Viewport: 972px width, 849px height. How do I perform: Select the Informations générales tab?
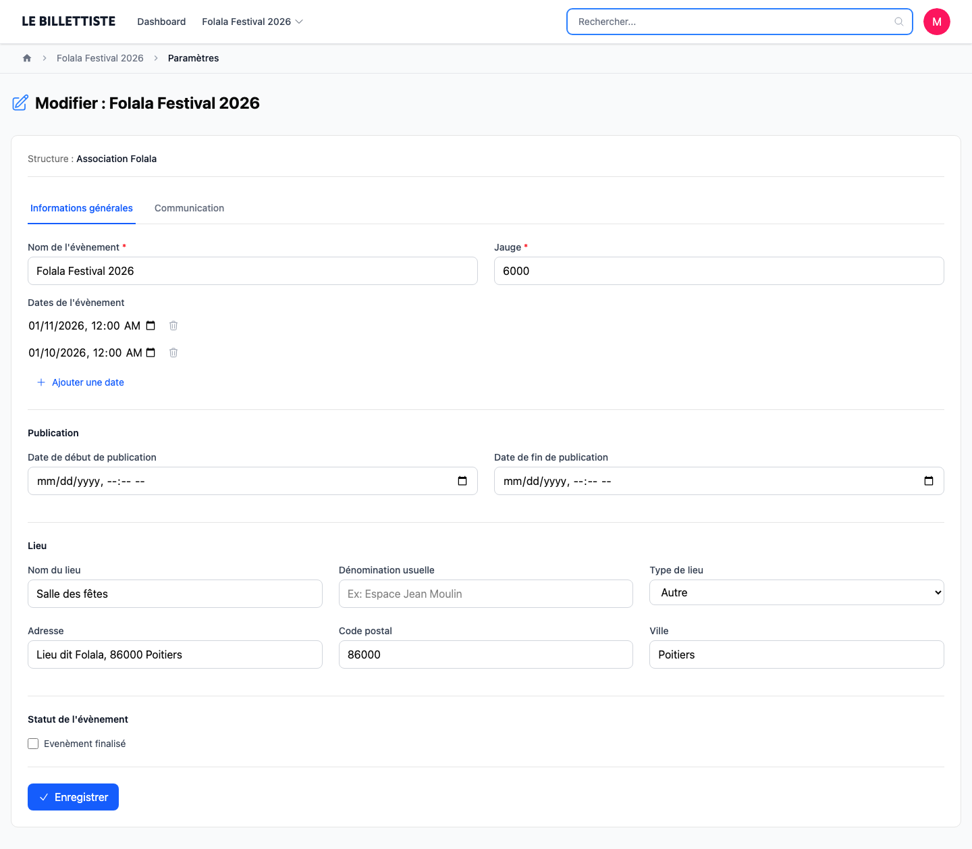(82, 208)
